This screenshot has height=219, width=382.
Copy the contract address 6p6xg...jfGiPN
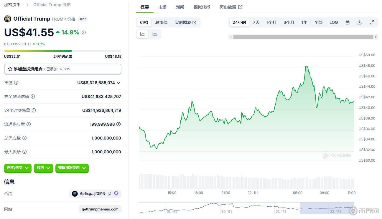(109, 193)
